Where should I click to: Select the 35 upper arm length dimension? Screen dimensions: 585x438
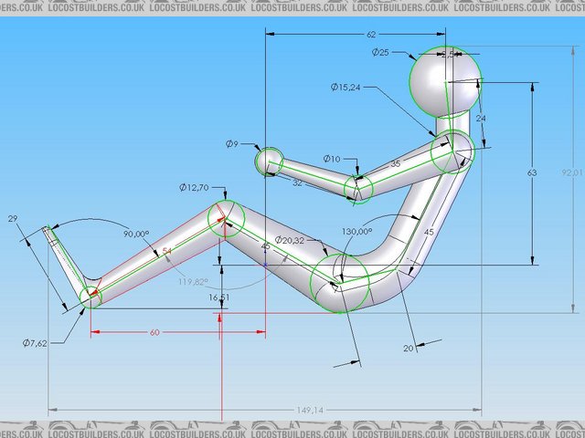pos(395,164)
